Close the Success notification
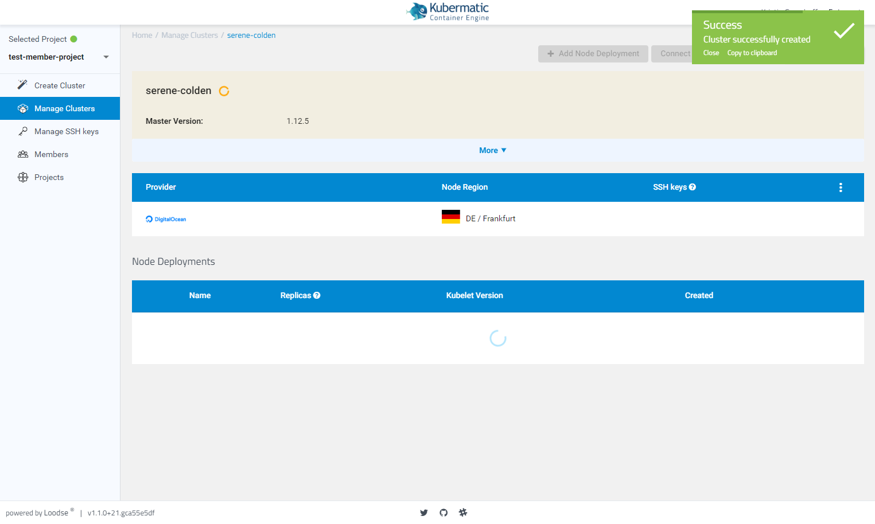The width and height of the screenshot is (875, 524). tap(711, 52)
